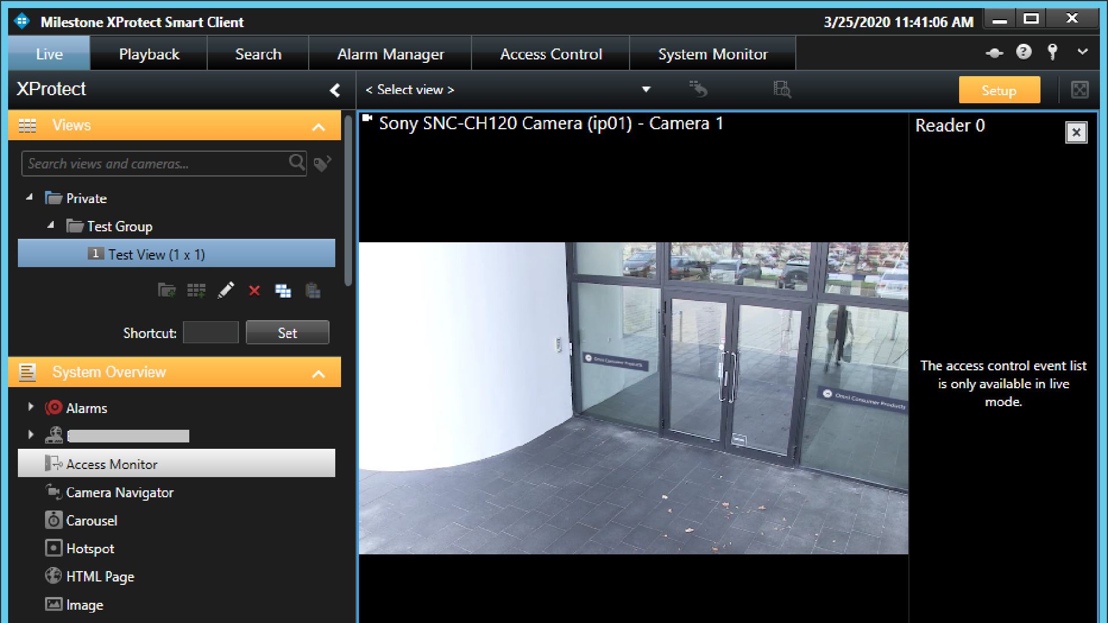
Task: Select the Image item label
Action: 84,605
